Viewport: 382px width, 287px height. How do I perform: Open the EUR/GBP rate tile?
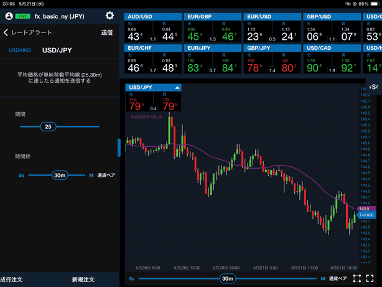click(213, 27)
